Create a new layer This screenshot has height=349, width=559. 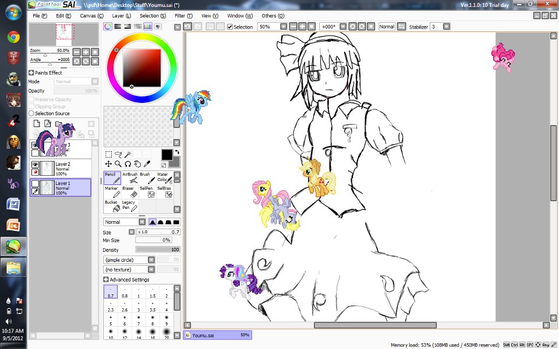click(x=36, y=123)
